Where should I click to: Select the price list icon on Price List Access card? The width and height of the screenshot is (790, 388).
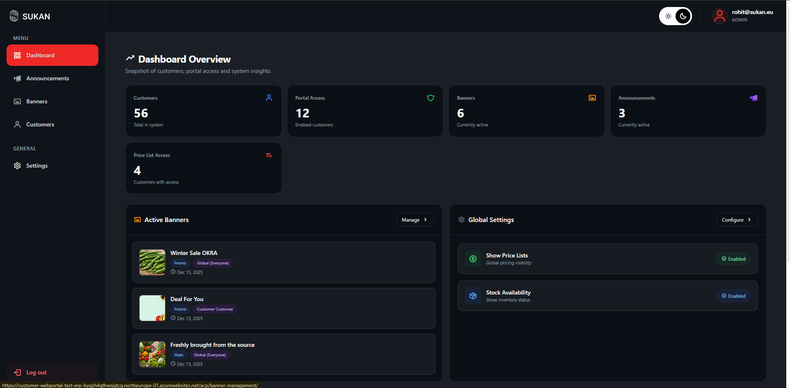269,155
